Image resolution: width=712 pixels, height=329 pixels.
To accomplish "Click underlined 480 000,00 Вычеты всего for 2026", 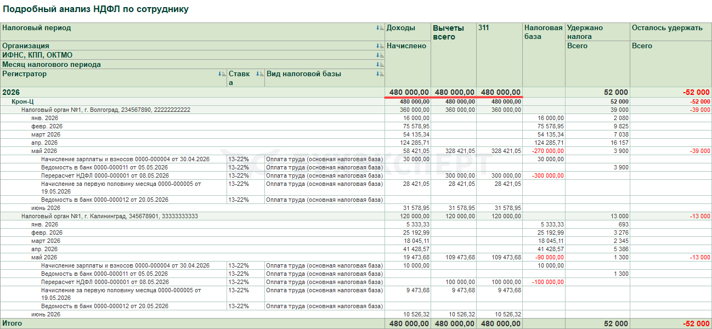I will [454, 93].
